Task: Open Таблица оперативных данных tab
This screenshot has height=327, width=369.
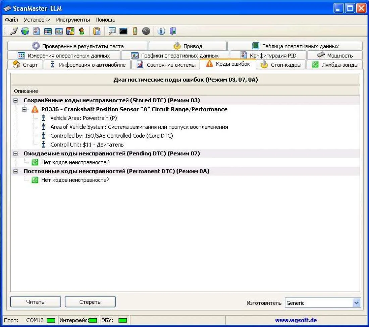Action: pyautogui.click(x=295, y=46)
